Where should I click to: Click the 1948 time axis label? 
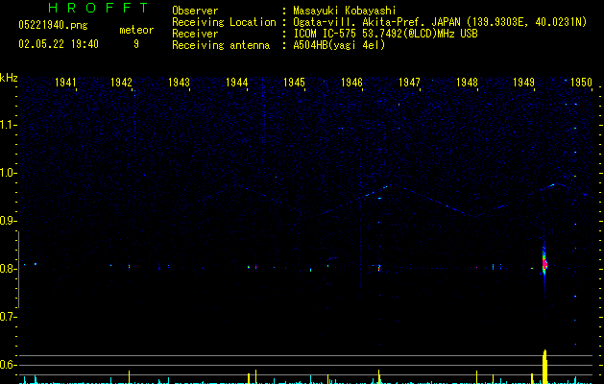467,83
